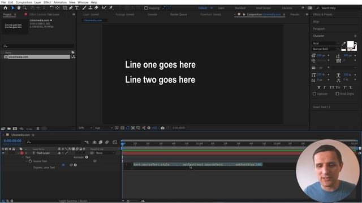Switch to the Small Screen workspace
362x203 pixels.
point(263,8)
